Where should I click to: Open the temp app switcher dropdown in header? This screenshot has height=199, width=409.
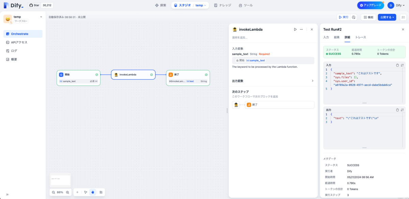coord(201,5)
